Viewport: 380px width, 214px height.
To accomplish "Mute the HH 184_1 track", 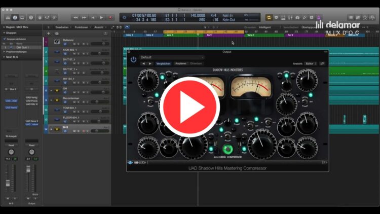I will (x=74, y=83).
